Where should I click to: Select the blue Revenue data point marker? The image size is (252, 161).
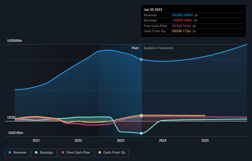[x=141, y=60]
